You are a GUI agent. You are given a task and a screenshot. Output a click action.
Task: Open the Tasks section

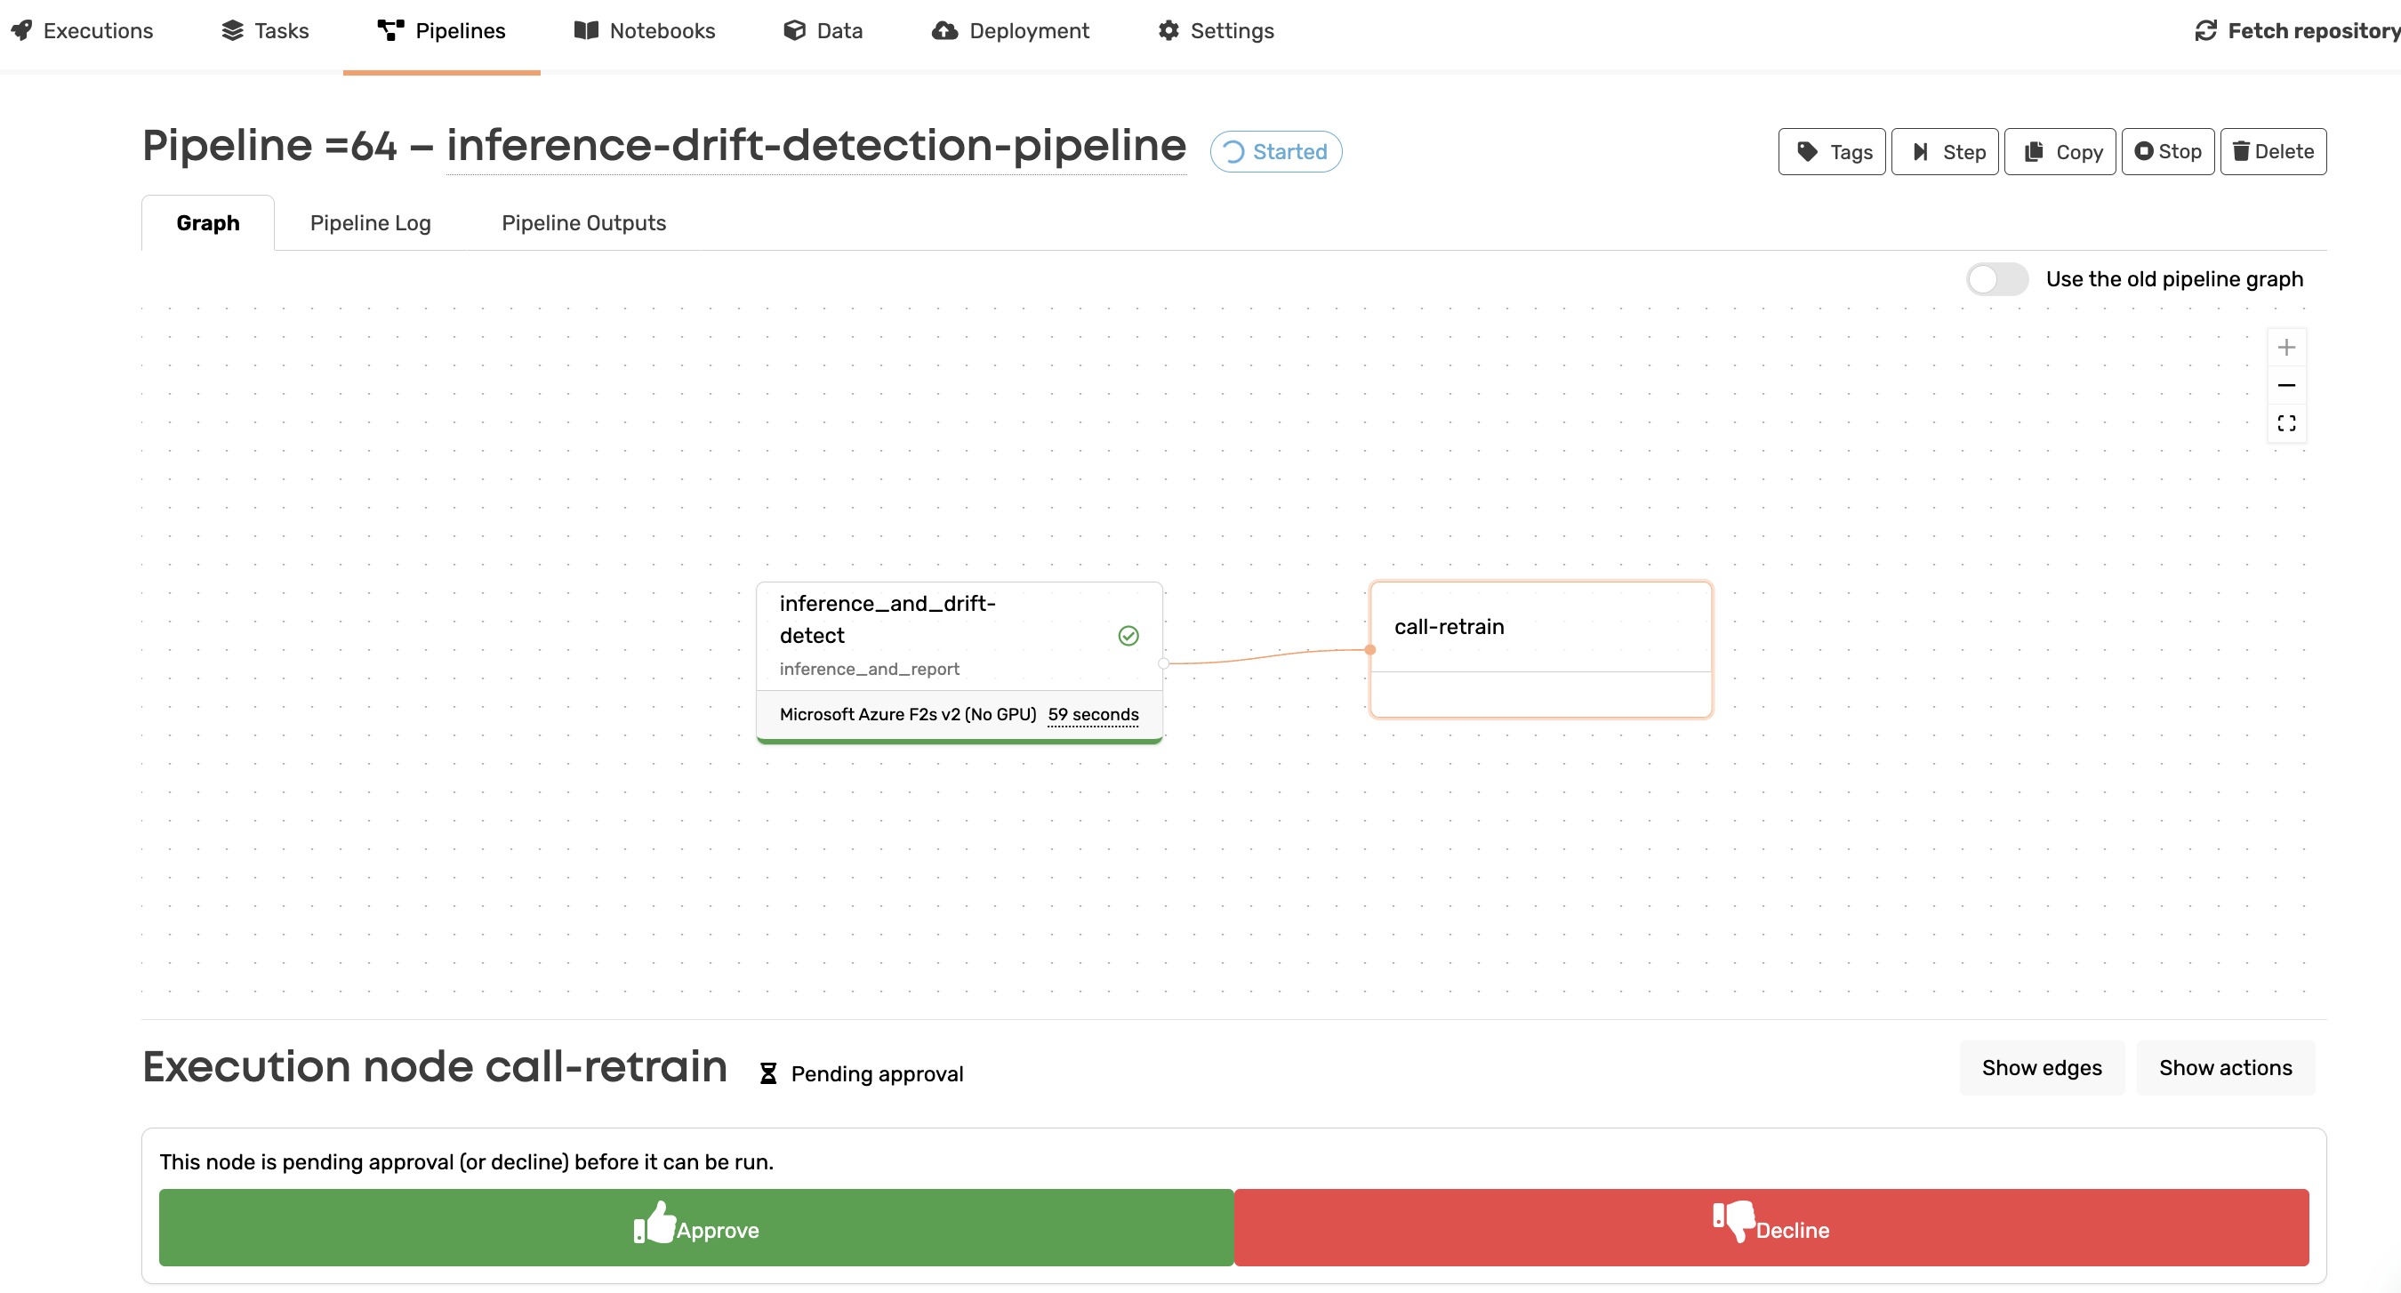point(265,31)
